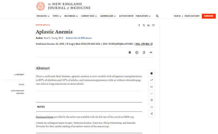Bookmark this article

point(130,53)
